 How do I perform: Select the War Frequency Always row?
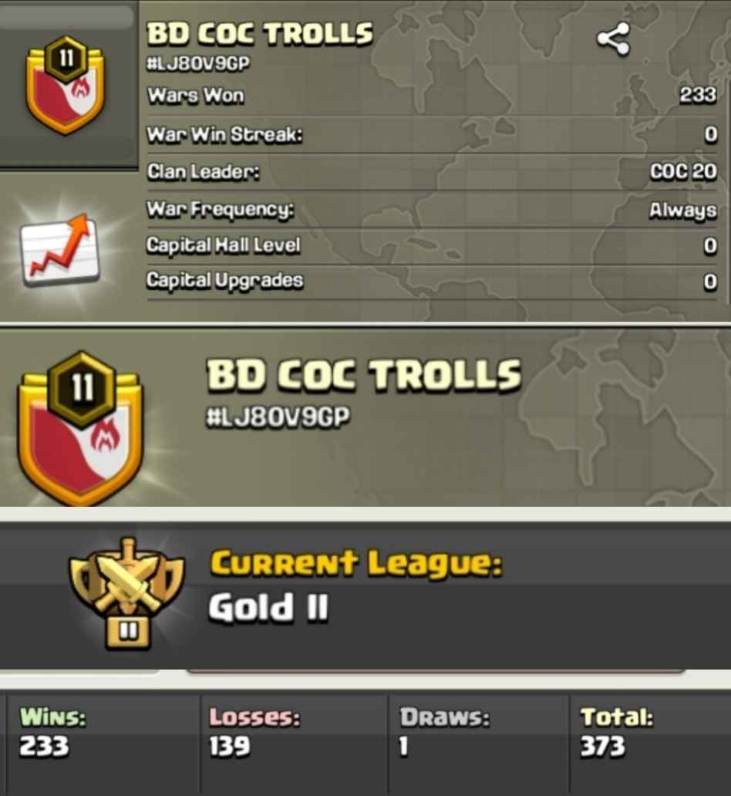click(432, 209)
